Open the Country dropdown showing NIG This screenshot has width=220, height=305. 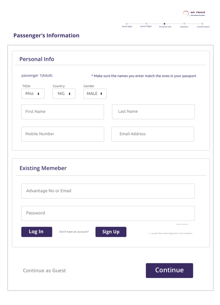(64, 94)
